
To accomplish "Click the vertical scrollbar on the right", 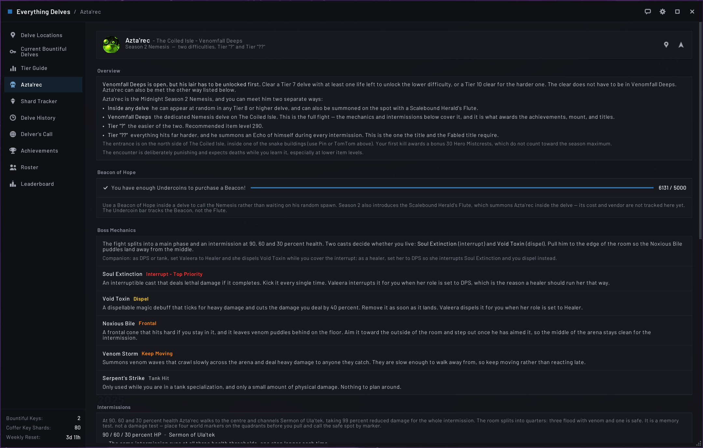I will [700, 131].
